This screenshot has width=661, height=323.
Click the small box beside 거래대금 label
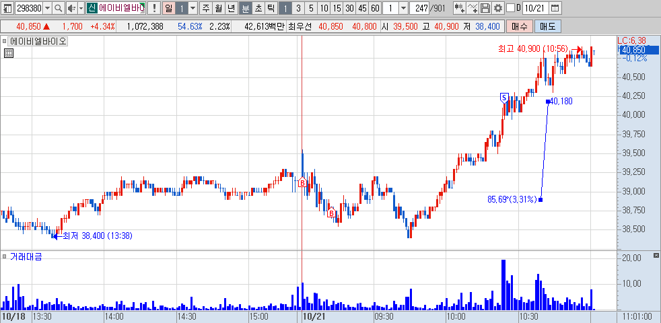coord(5,257)
